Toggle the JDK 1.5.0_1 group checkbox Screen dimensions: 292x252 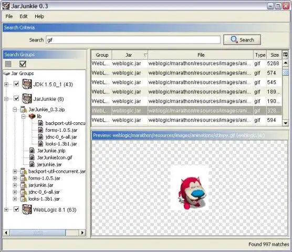click(x=16, y=84)
